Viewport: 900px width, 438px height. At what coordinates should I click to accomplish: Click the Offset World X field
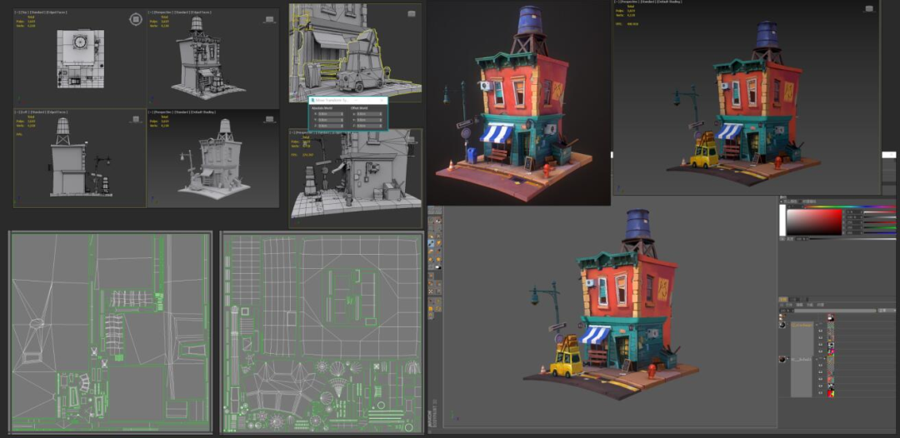(x=369, y=113)
